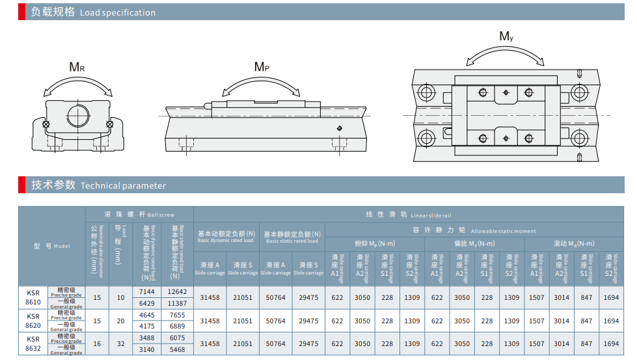
Task: Click the Ball screw column group header
Action: pyautogui.click(x=139, y=213)
